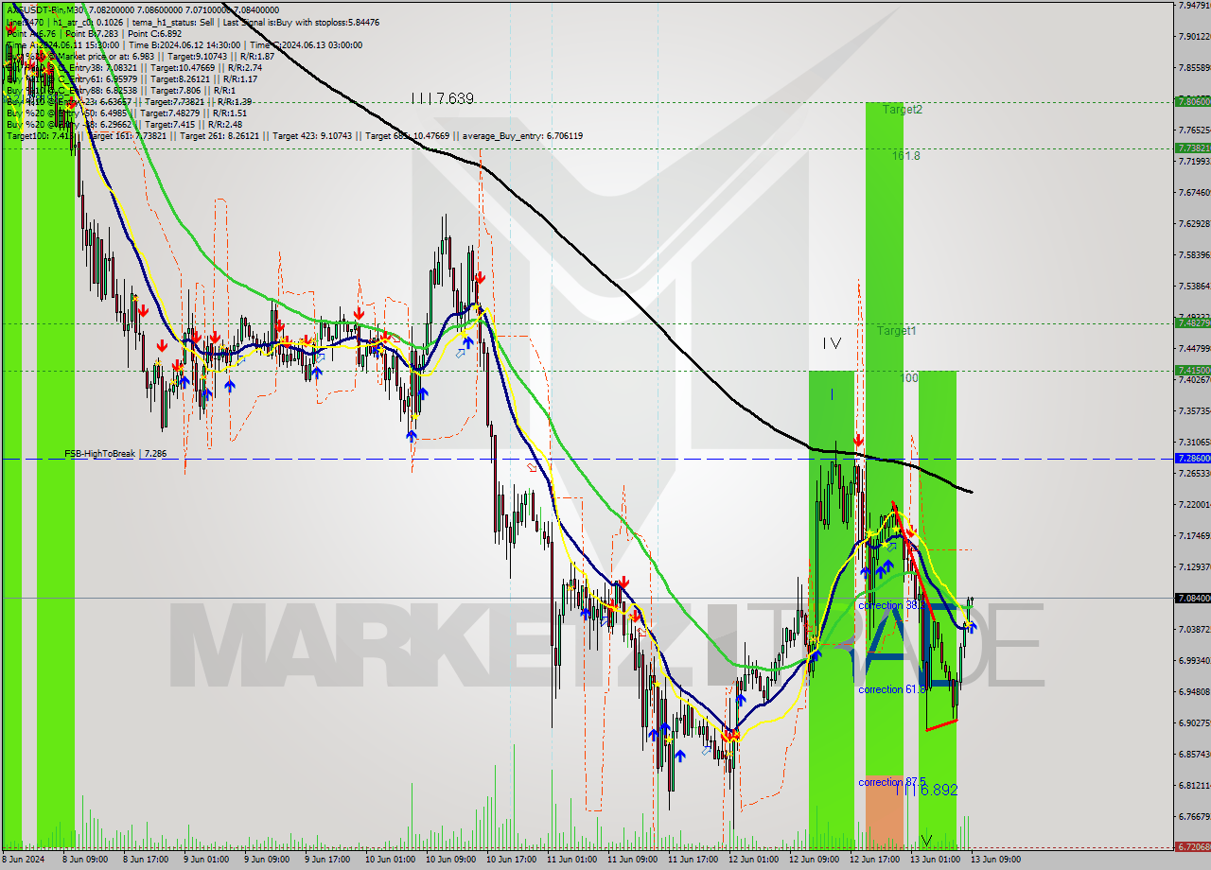
Task: Click the 161.8 Fibonacci level label
Action: click(x=906, y=156)
